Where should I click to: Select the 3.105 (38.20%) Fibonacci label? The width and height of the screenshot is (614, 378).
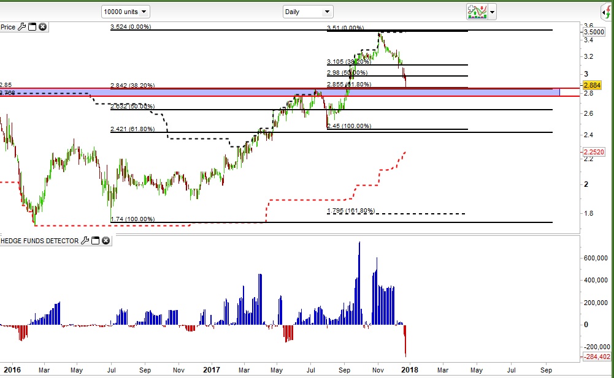tap(349, 61)
